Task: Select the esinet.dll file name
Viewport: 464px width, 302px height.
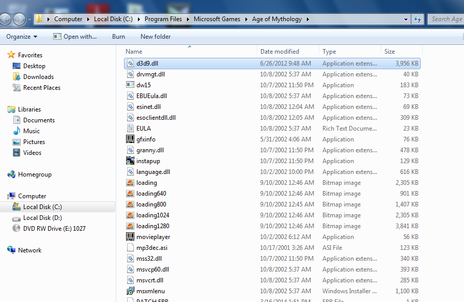Action: click(148, 107)
